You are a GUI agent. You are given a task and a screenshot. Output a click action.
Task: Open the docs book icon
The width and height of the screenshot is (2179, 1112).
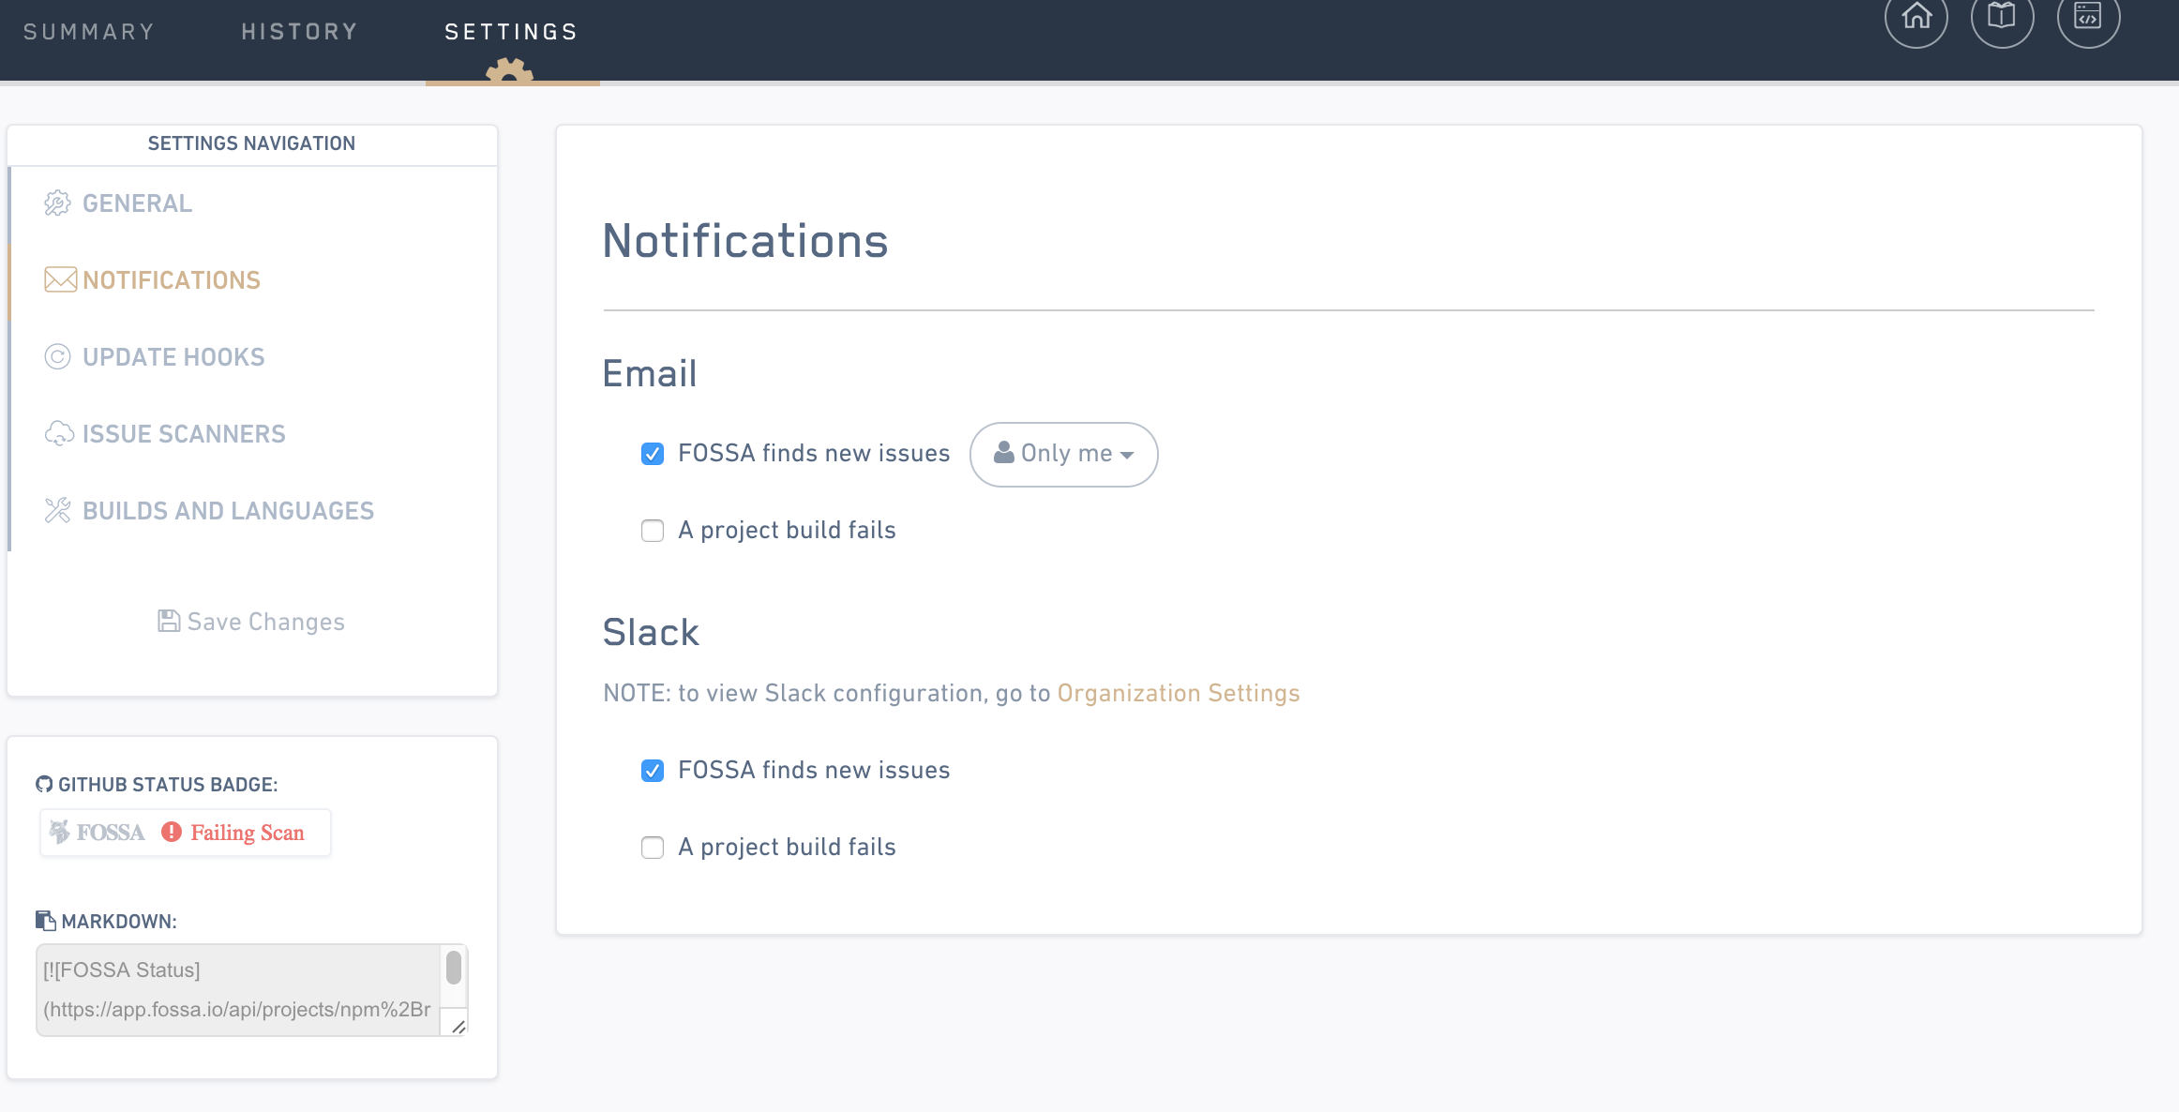2002,17
